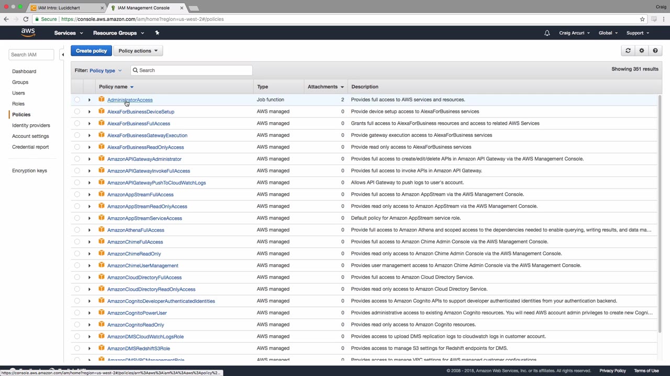Expand the AmazonAPIGatewayInvokeFullAccess policy row
The width and height of the screenshot is (670, 376).
click(89, 171)
